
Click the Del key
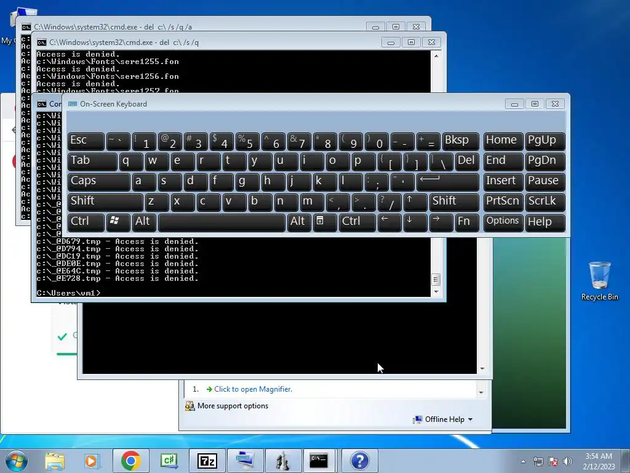click(x=468, y=161)
